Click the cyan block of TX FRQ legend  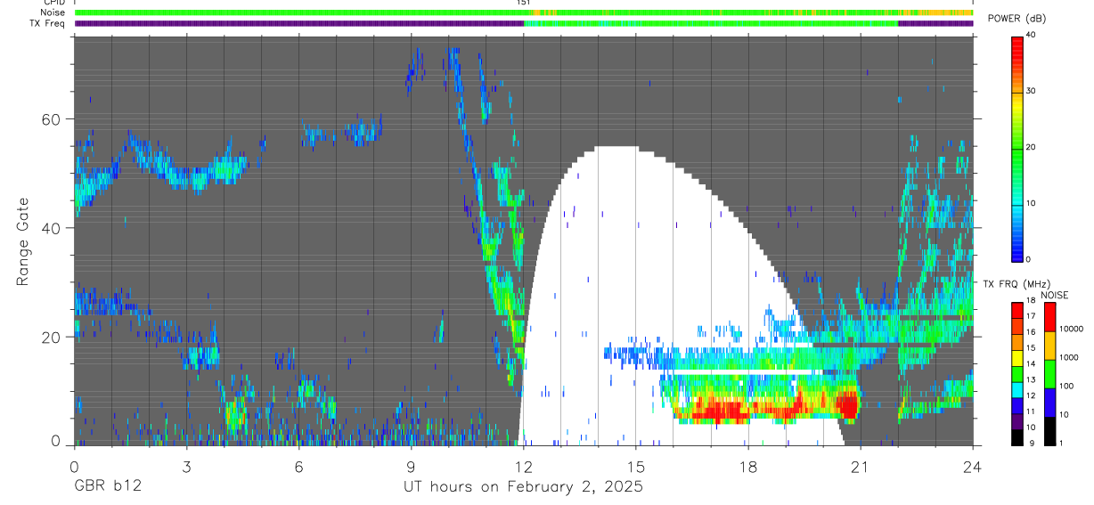click(1017, 390)
